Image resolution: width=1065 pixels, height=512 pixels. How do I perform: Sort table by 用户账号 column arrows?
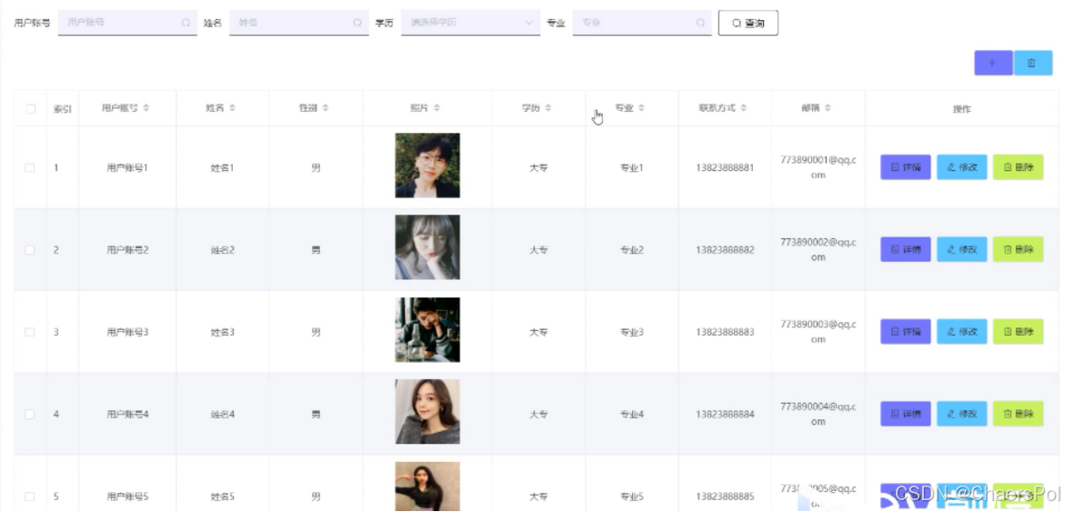(x=146, y=108)
